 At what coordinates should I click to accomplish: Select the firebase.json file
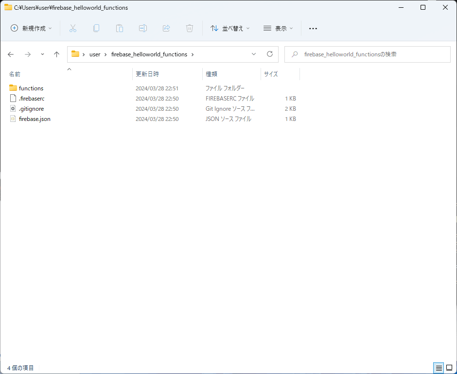click(x=35, y=119)
